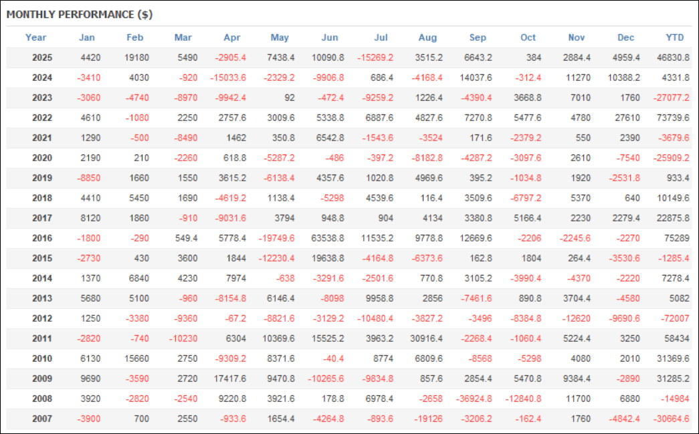Select the -19749.6 value for May 2016

pyautogui.click(x=276, y=238)
